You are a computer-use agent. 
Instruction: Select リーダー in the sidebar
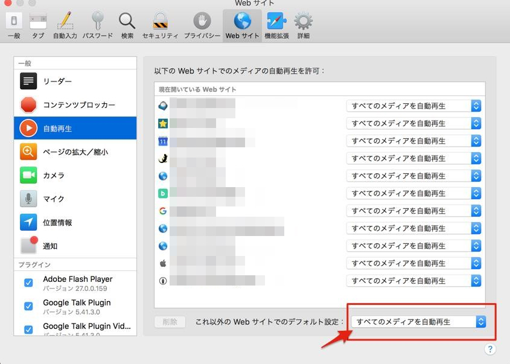click(x=75, y=81)
